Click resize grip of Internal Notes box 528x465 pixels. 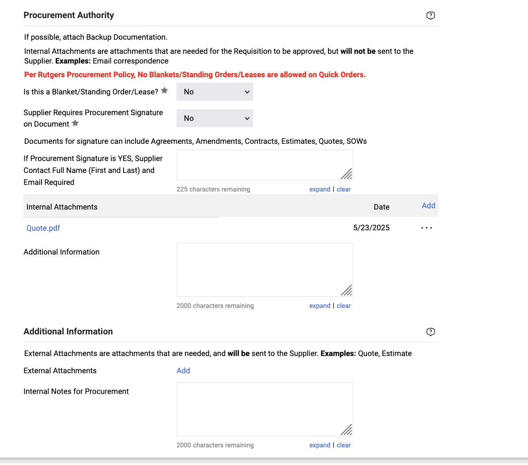[x=347, y=430]
